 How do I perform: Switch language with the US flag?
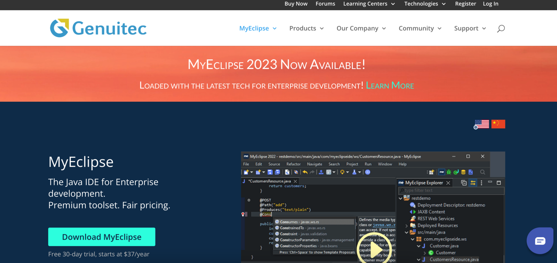tap(482, 124)
